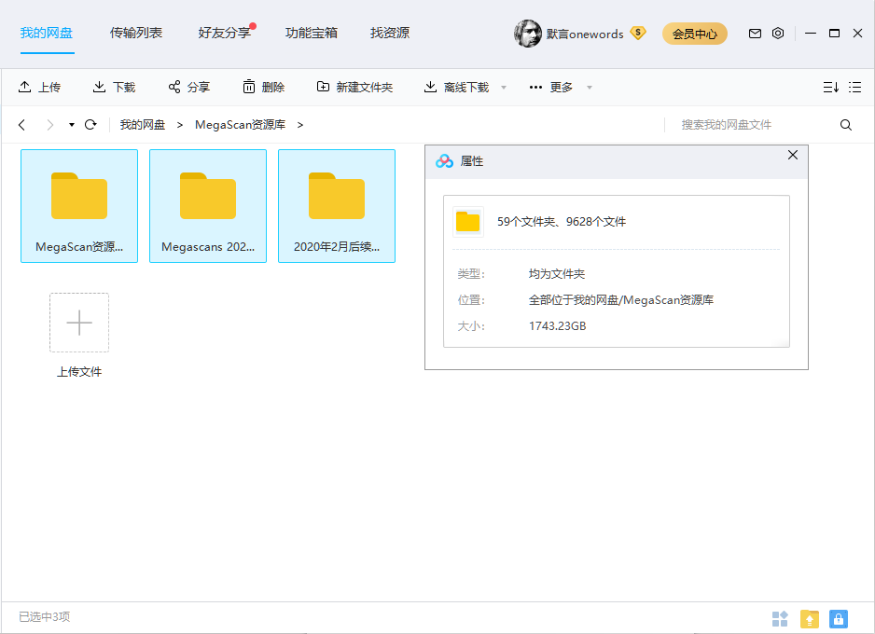Screen dimensions: 875x634
Task: Switch to list view icon
Action: (x=854, y=87)
